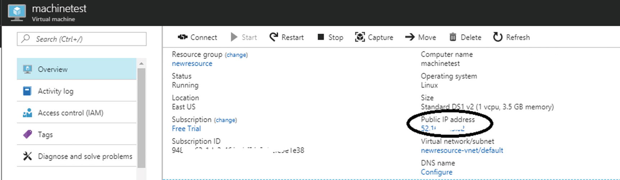Screen dimensions: 620x180
Task: Click the Delete trash can icon
Action: 453,37
